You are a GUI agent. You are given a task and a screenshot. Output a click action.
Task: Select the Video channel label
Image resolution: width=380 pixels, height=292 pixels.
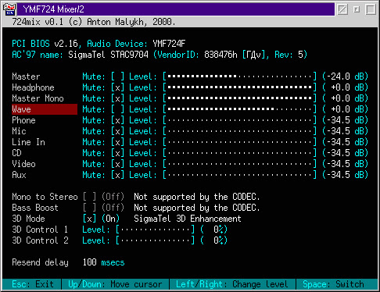pyautogui.click(x=23, y=164)
